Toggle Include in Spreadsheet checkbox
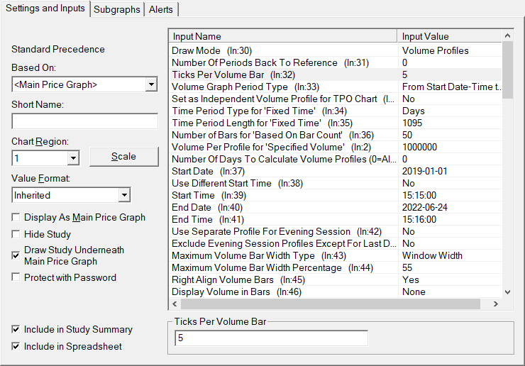The height and width of the screenshot is (366, 525). point(16,347)
